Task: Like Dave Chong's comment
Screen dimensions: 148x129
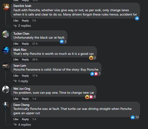Action: (x=16, y=119)
